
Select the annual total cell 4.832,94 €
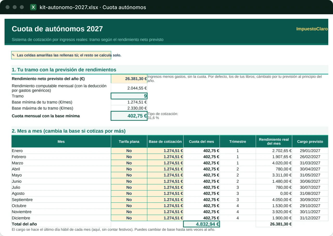tap(201, 224)
